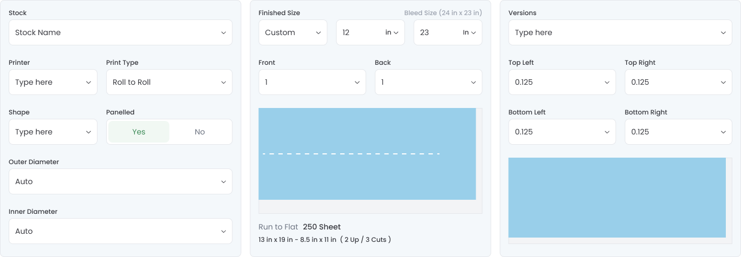
Task: Set Panelled to Yes
Action: tap(139, 132)
